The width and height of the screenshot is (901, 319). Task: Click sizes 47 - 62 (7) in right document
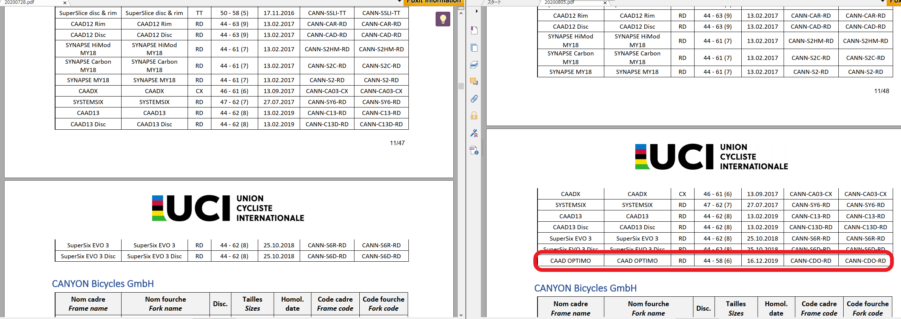point(718,205)
